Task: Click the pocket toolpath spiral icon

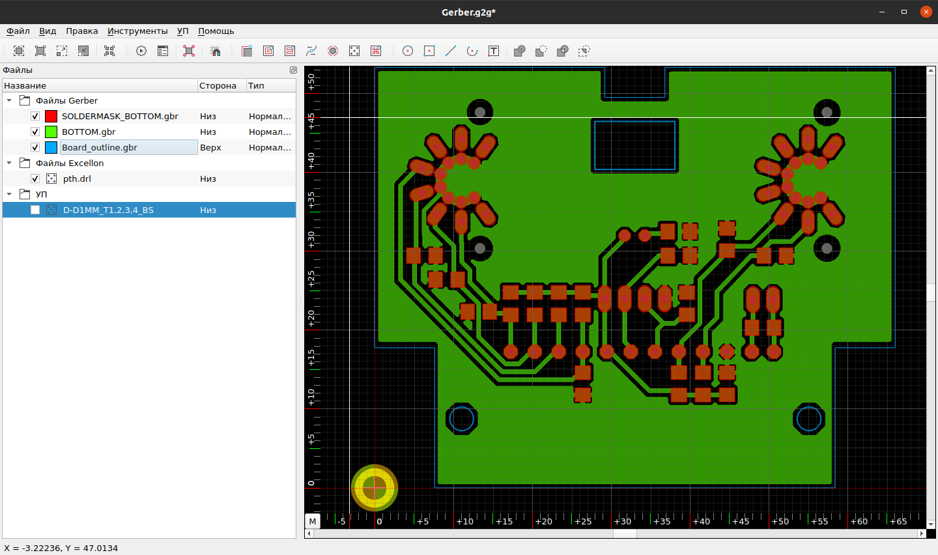Action: 268,51
